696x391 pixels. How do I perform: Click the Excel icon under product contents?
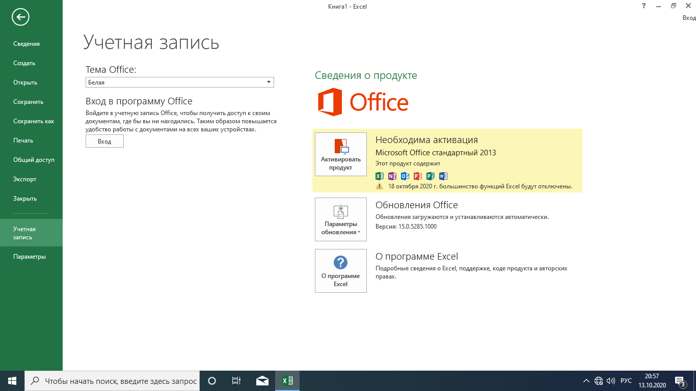(380, 176)
